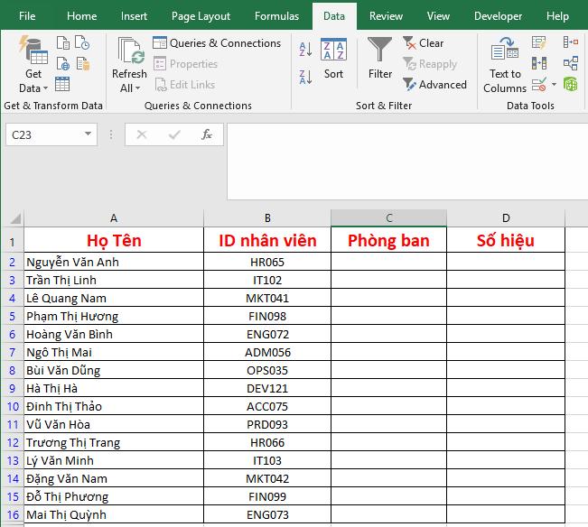Expand the Name Box dropdown arrow
The height and width of the screenshot is (527, 588).
(88, 134)
